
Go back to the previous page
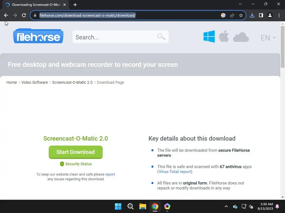[6, 16]
